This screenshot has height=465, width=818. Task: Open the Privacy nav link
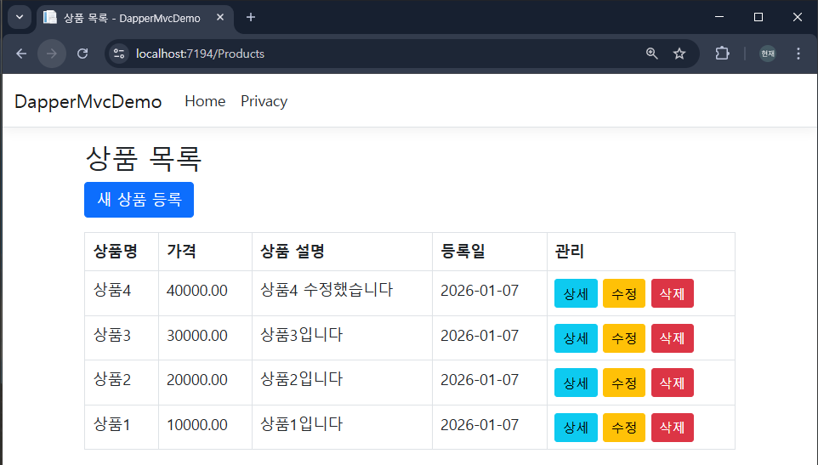pyautogui.click(x=264, y=101)
